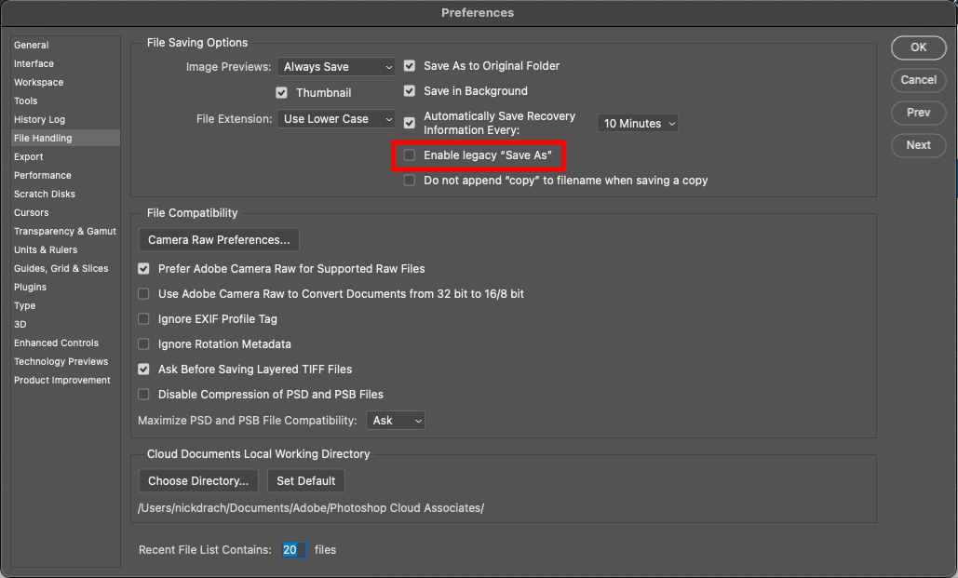Uncheck "Prefer Adobe Camera Raw for Supported Raw Files"
958x578 pixels.
(143, 268)
